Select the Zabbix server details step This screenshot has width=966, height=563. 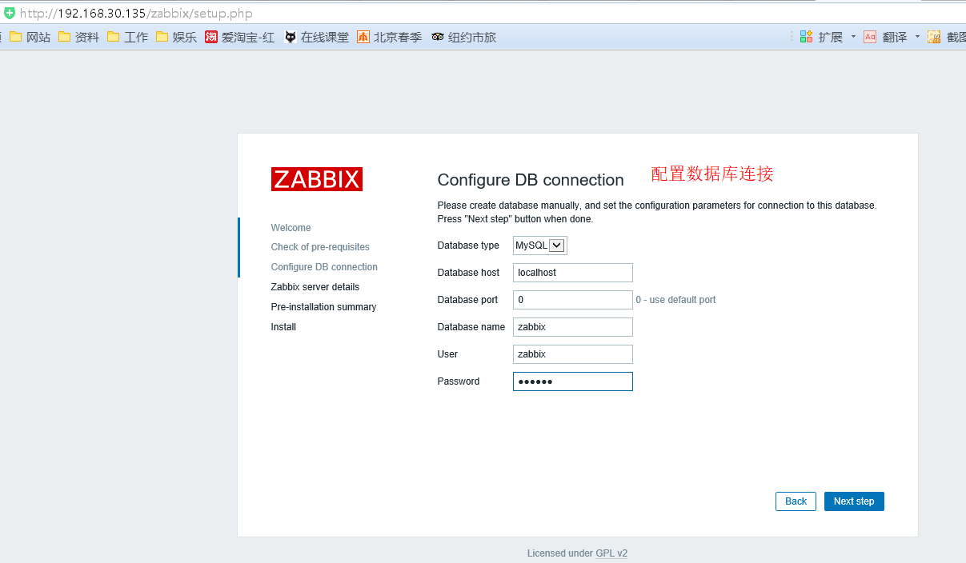pos(315,287)
